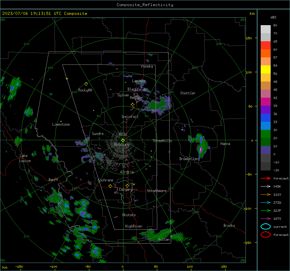This screenshot has width=290, height=271.
Task: Click the Calgary city label
Action: tap(126, 189)
